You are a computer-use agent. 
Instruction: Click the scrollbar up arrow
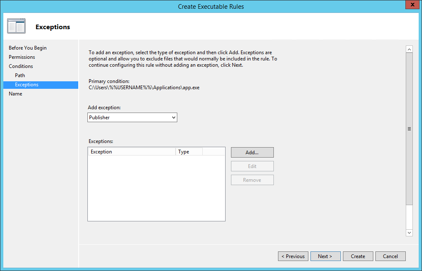pyautogui.click(x=409, y=49)
